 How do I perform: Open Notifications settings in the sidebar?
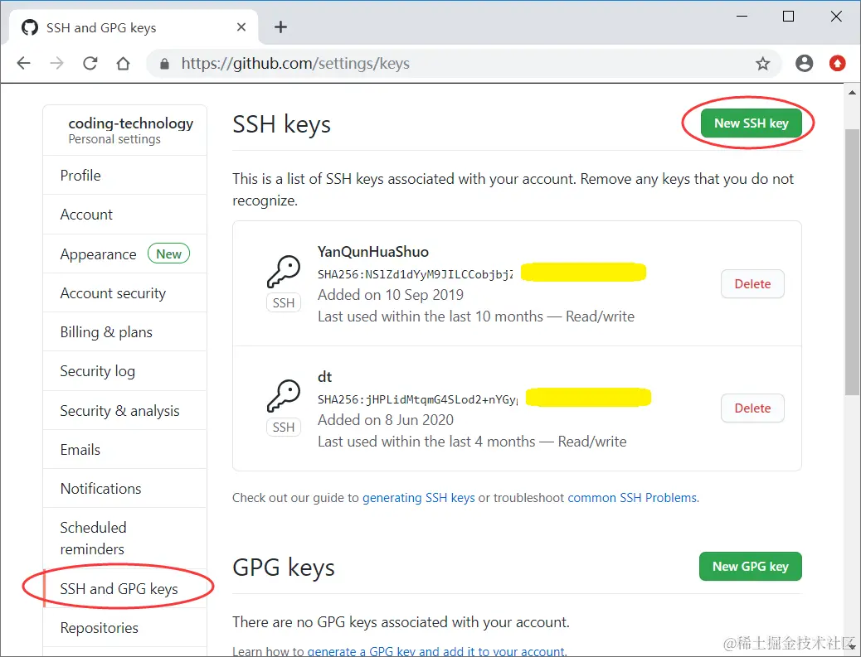pos(124,488)
